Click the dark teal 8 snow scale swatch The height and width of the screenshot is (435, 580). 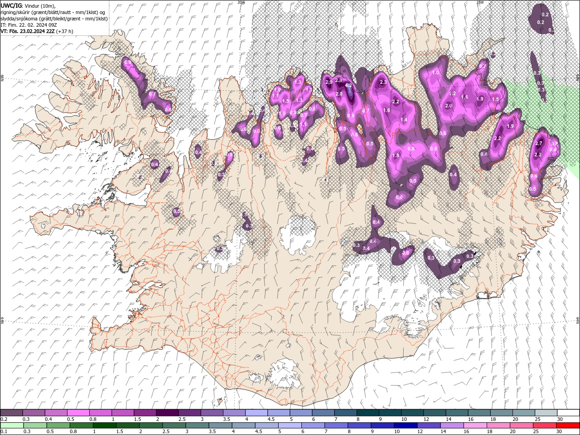[367, 413]
